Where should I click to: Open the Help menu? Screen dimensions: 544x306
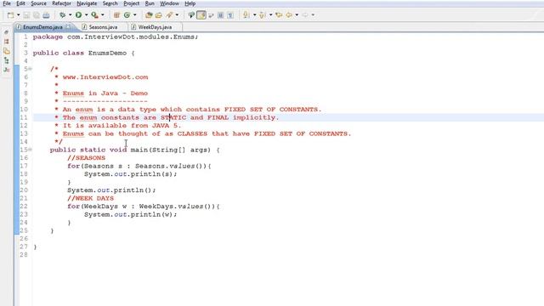[190, 3]
